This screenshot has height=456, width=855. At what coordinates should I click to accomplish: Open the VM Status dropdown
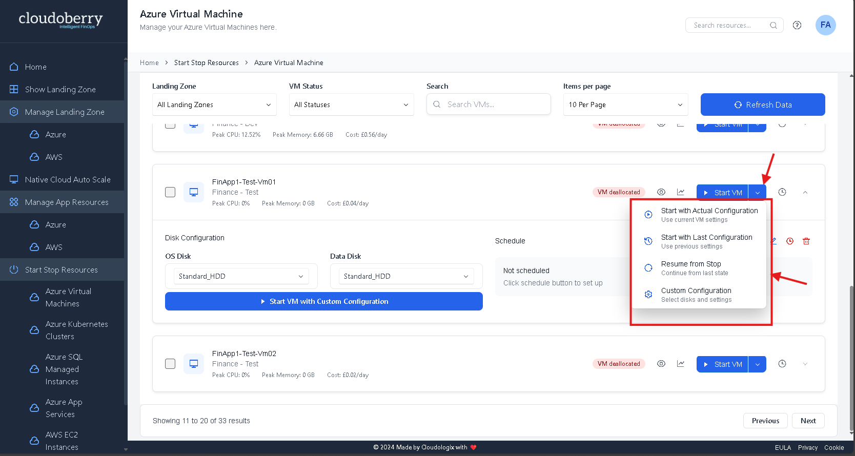coord(351,105)
